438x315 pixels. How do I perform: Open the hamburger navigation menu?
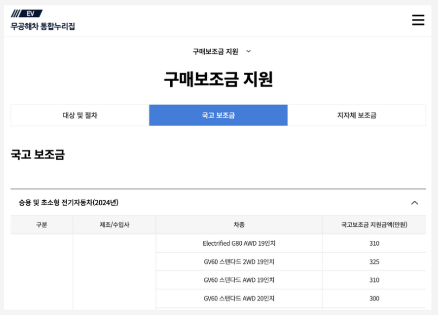417,19
